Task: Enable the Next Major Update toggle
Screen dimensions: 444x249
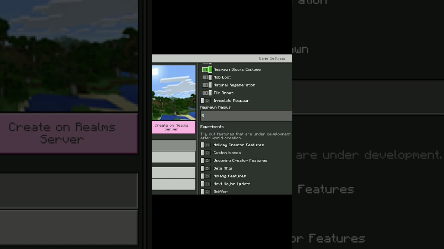Action: (206, 184)
